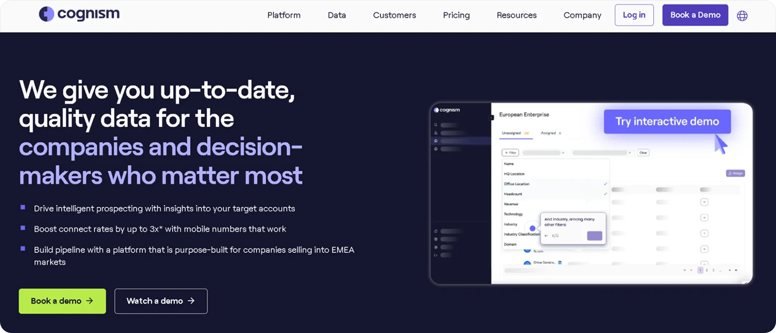The height and width of the screenshot is (333, 776).
Task: Remove the second filter chip with its x
Action: (x=630, y=153)
